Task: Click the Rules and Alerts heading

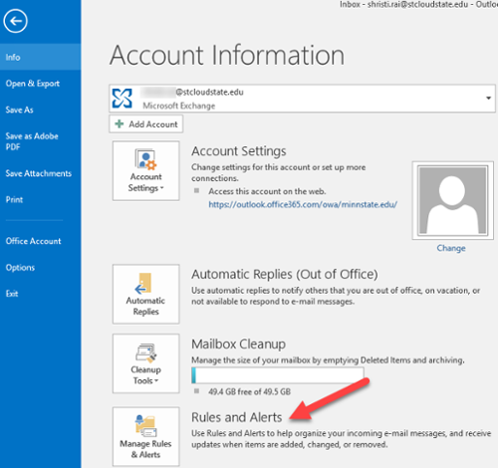Action: (x=237, y=417)
